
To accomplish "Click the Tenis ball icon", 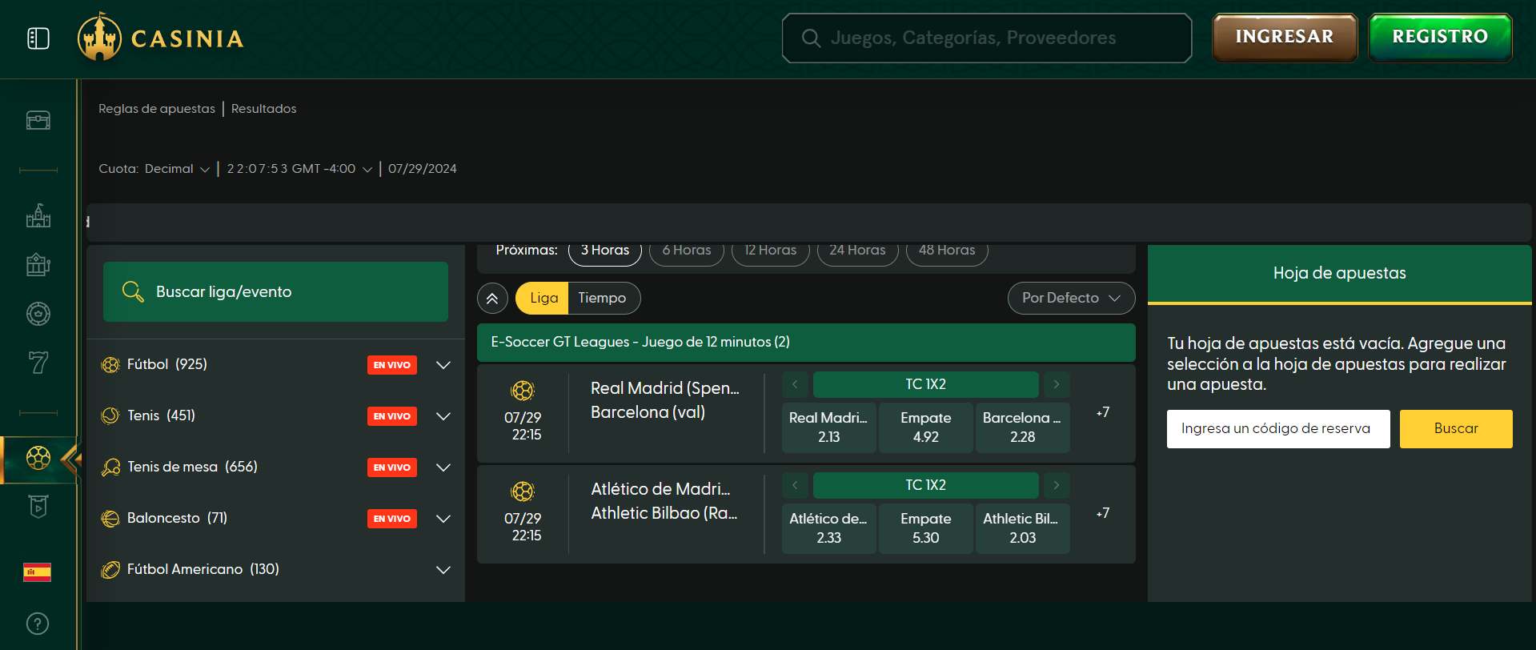I will (110, 416).
